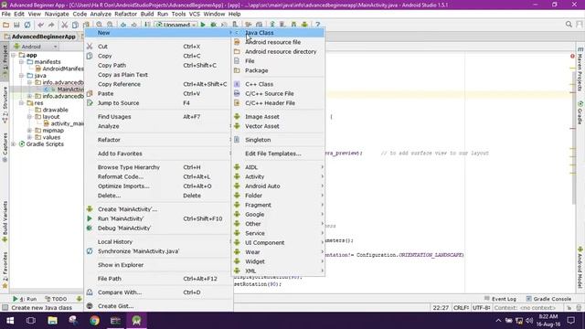
Task: Expand the Fragment submenu
Action: click(278, 205)
